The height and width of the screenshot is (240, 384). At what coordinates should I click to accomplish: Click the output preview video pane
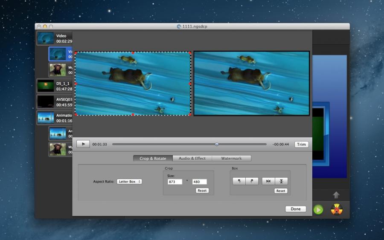point(251,83)
